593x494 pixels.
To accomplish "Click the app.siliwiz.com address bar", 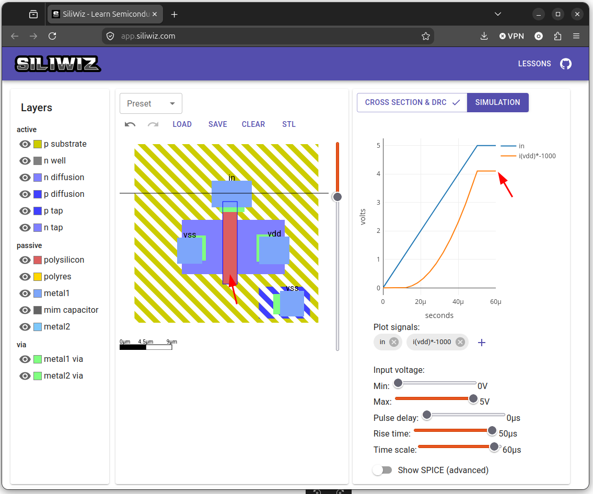I will pos(268,36).
